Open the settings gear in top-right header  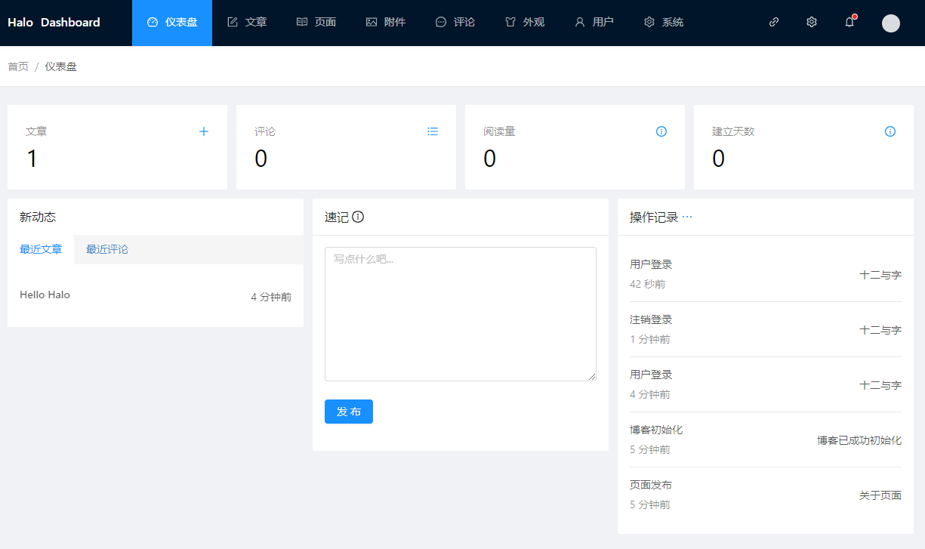812,23
